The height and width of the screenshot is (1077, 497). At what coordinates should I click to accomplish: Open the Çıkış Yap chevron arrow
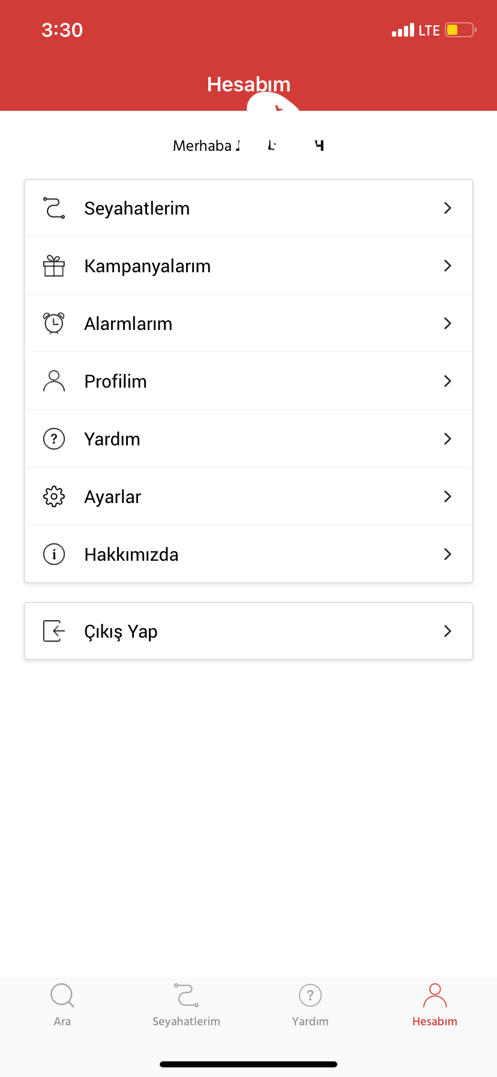click(x=447, y=631)
